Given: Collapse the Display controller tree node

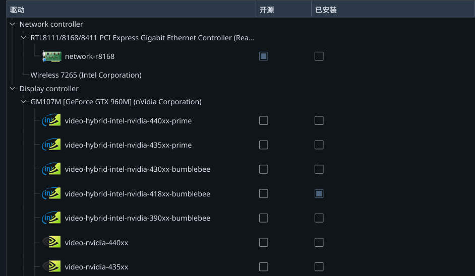Looking at the screenshot, I should pos(13,88).
